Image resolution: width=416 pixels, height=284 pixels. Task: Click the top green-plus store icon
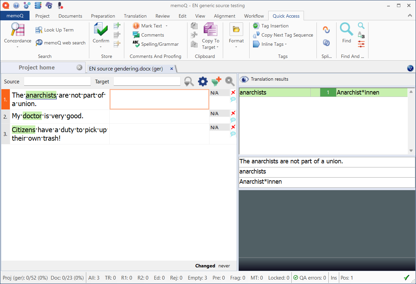tap(117, 26)
